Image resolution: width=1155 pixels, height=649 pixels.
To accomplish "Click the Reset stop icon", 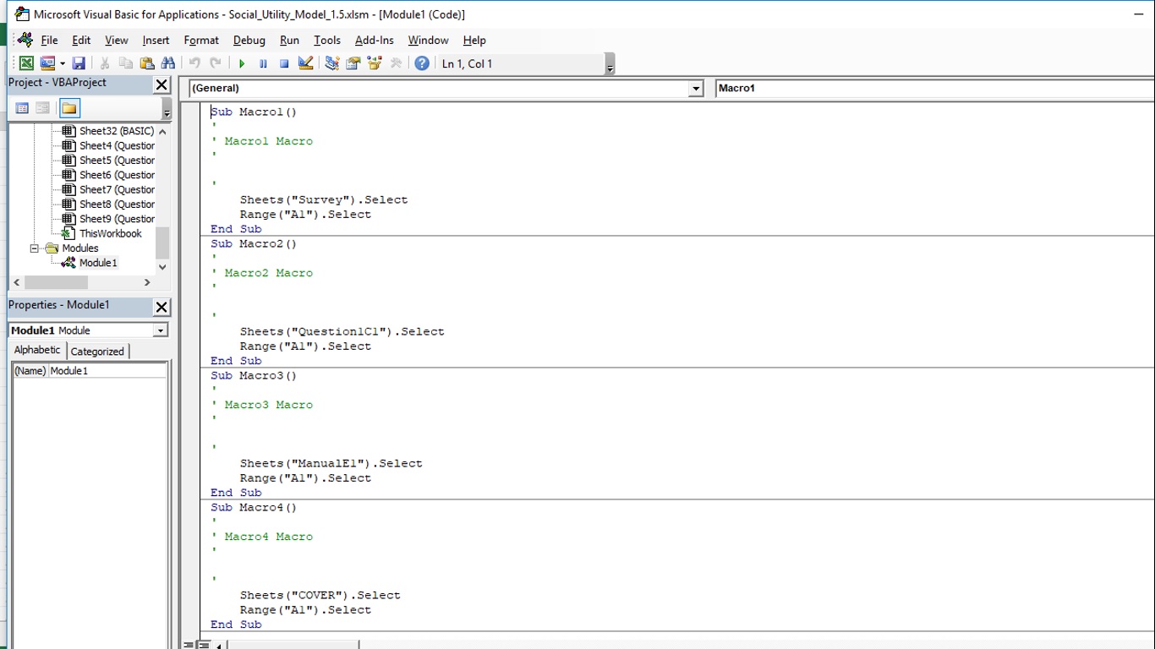I will tap(284, 63).
